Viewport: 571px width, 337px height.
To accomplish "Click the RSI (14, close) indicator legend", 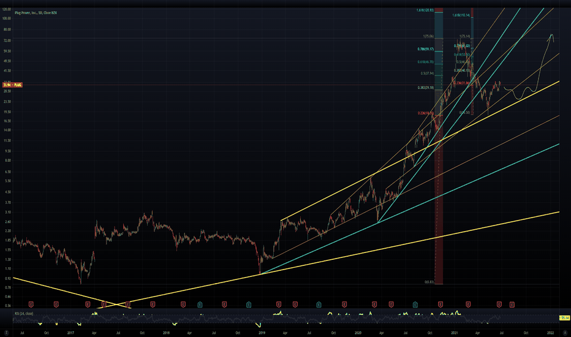I will 24,313.
